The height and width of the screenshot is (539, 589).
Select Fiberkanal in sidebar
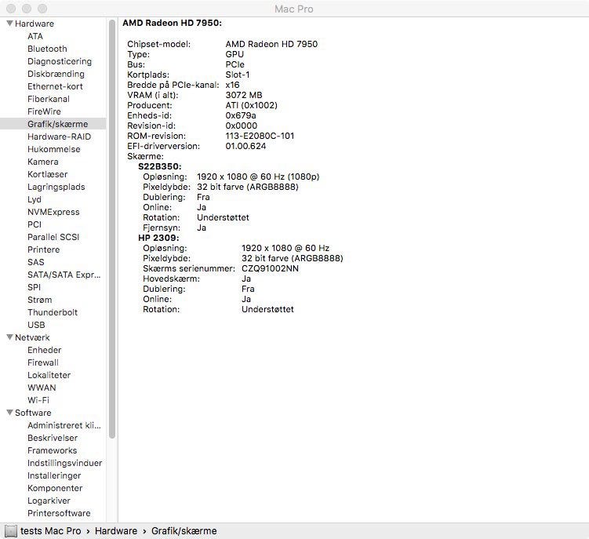pyautogui.click(x=48, y=99)
